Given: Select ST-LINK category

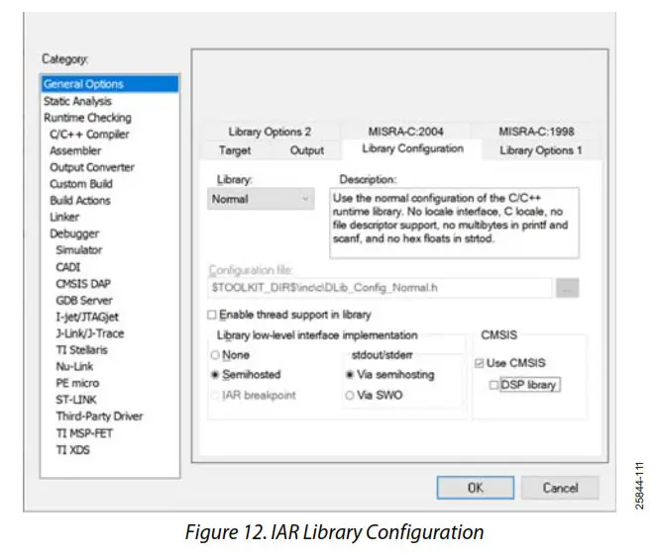Looking at the screenshot, I should (76, 400).
